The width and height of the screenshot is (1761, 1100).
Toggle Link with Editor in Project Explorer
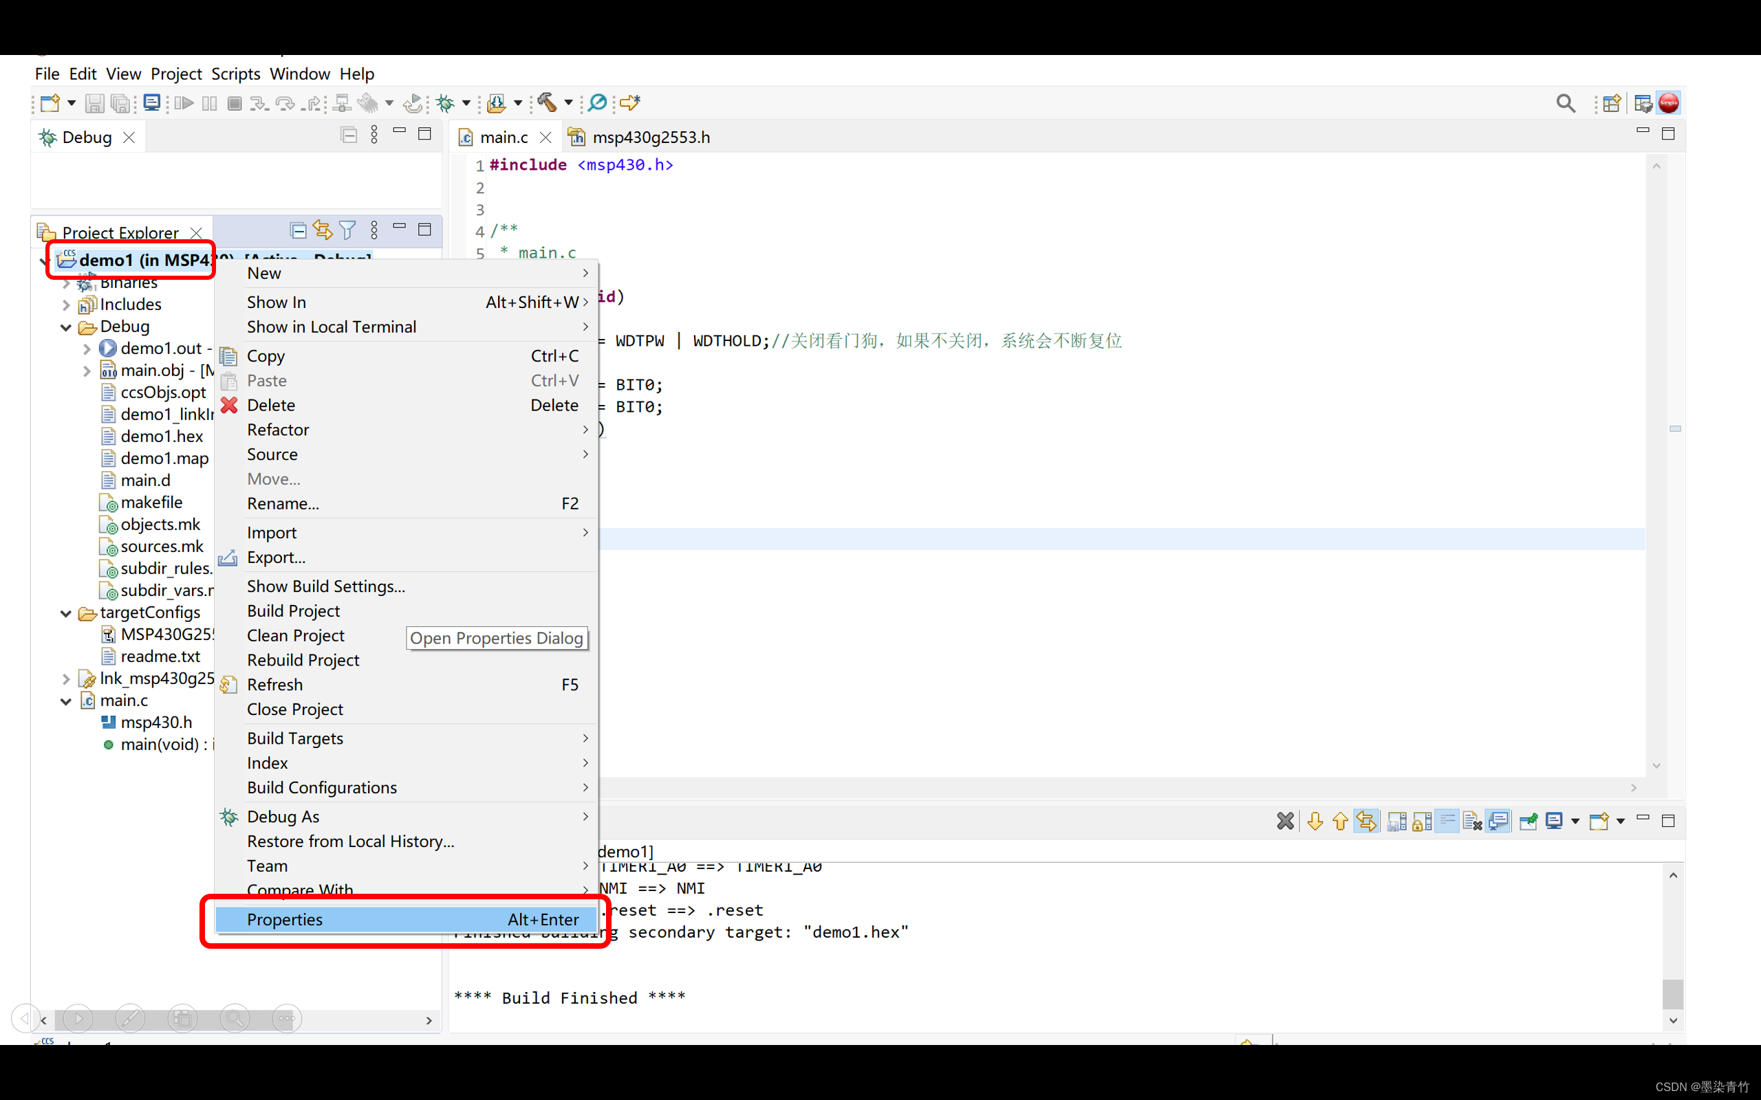coord(323,230)
